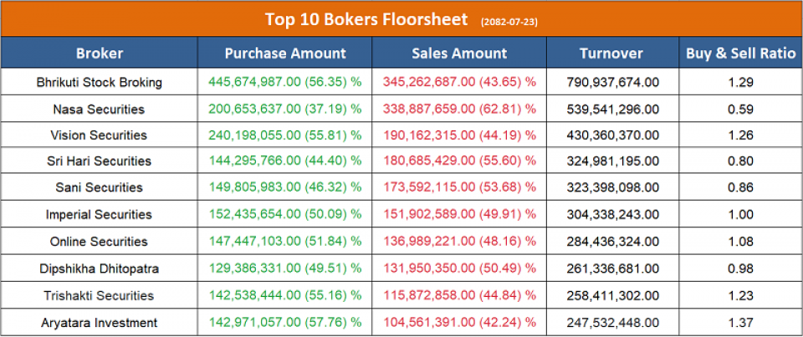The height and width of the screenshot is (337, 803).
Task: Click Bhrikuti turnover value 790,937,674.00
Action: tap(611, 82)
